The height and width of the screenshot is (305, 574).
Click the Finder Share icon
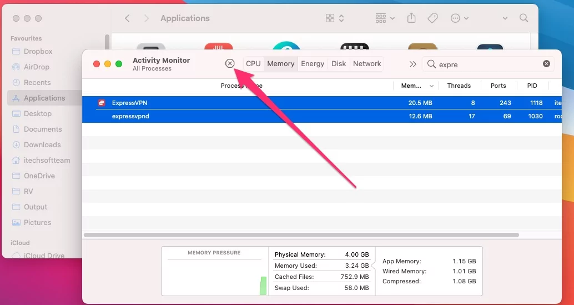411,18
